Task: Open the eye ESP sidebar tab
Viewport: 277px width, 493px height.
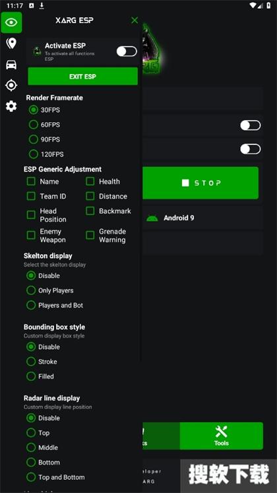Action: point(11,22)
